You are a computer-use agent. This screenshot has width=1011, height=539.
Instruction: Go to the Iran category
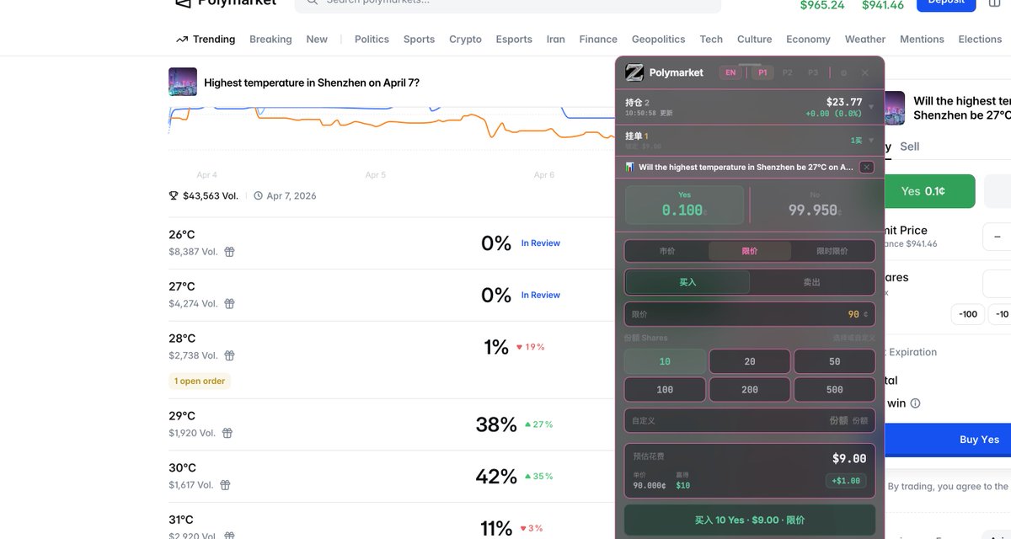(x=555, y=40)
